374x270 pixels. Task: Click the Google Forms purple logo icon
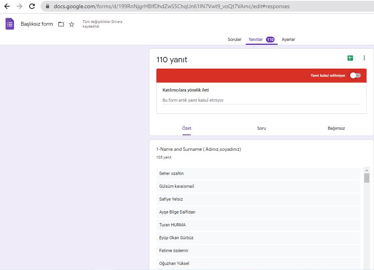point(10,24)
